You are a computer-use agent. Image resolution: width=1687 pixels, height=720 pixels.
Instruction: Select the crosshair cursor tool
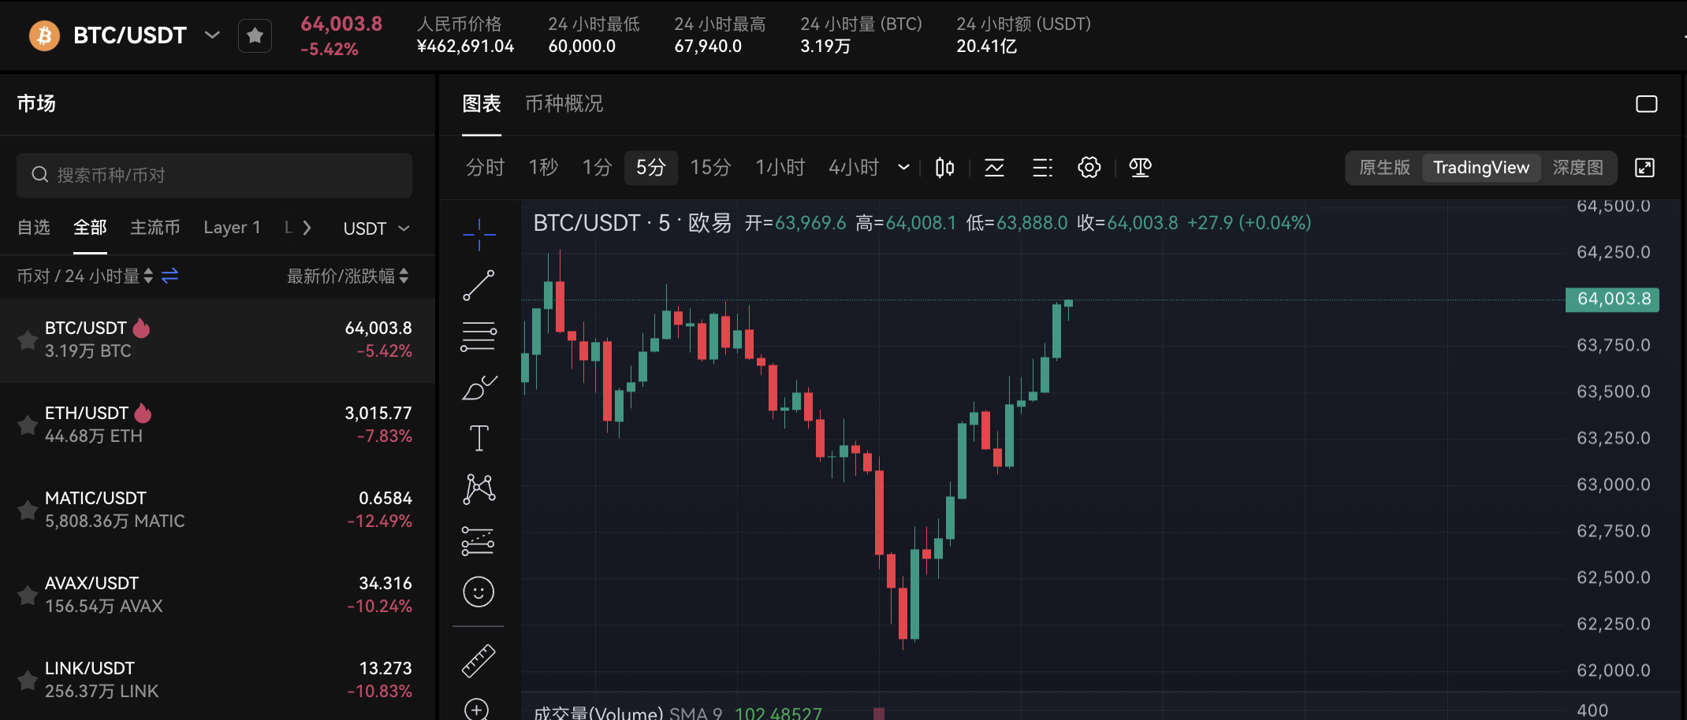click(x=479, y=235)
